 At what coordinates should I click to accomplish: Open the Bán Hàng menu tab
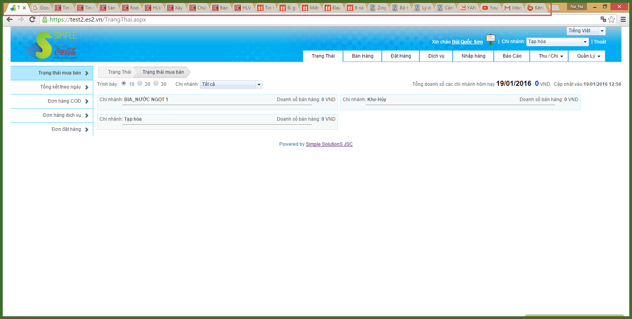(x=362, y=56)
